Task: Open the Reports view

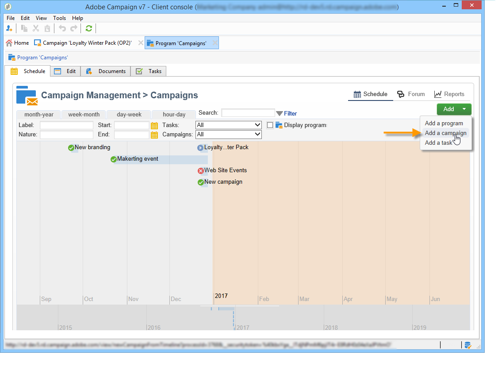Action: [x=449, y=94]
